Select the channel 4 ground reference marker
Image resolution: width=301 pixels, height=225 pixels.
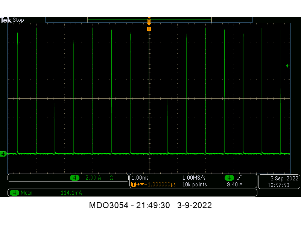tap(3, 154)
